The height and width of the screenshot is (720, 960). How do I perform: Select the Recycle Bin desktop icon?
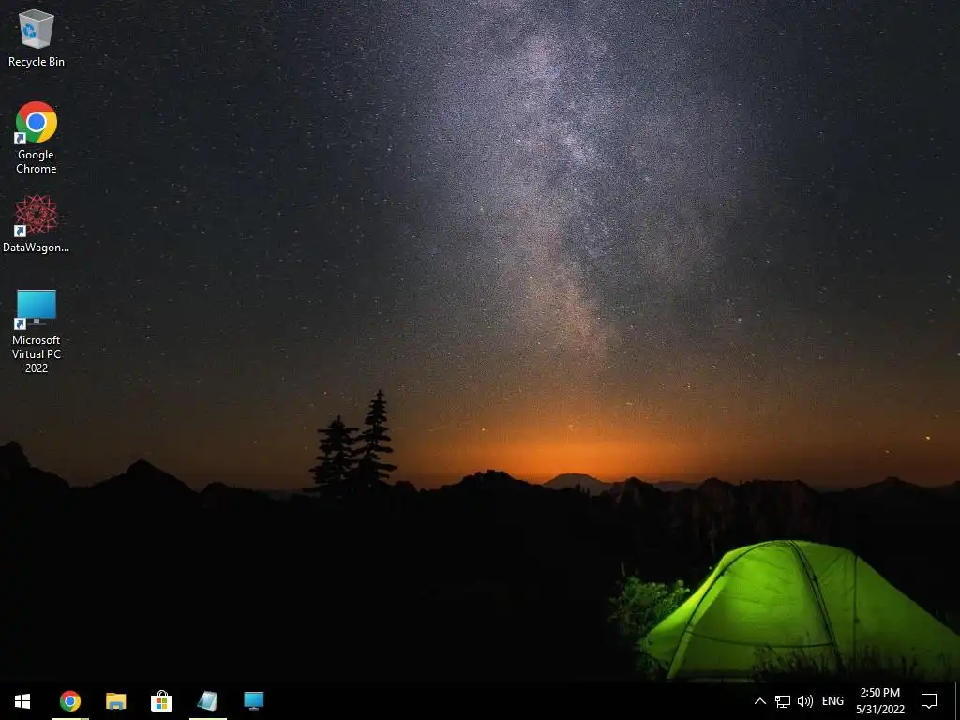(37, 37)
